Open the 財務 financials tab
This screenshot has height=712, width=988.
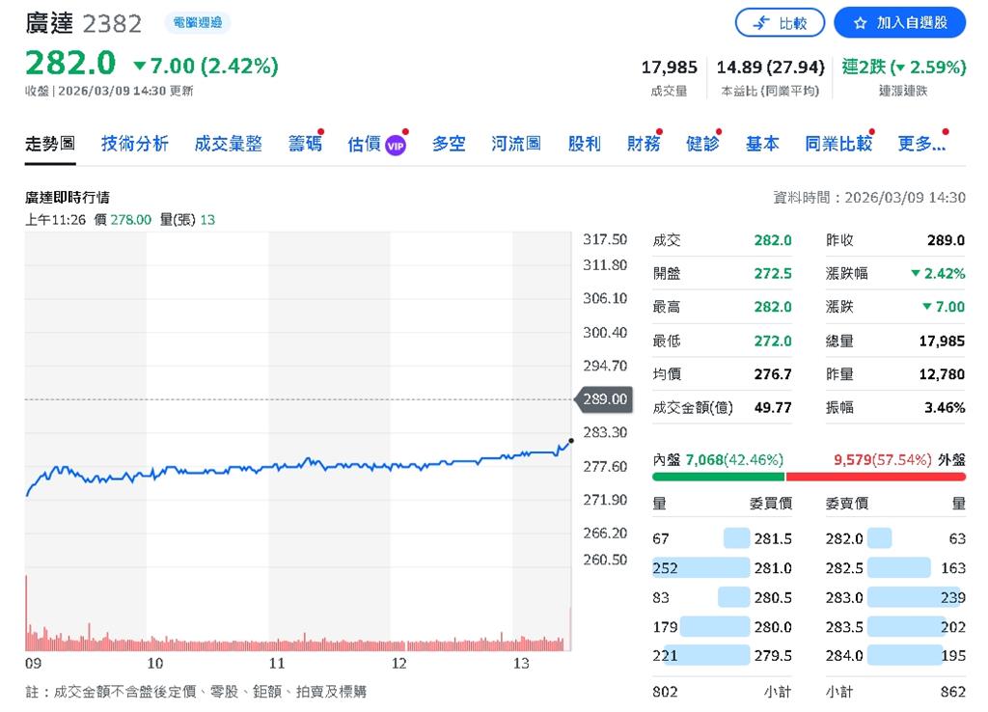click(x=643, y=143)
